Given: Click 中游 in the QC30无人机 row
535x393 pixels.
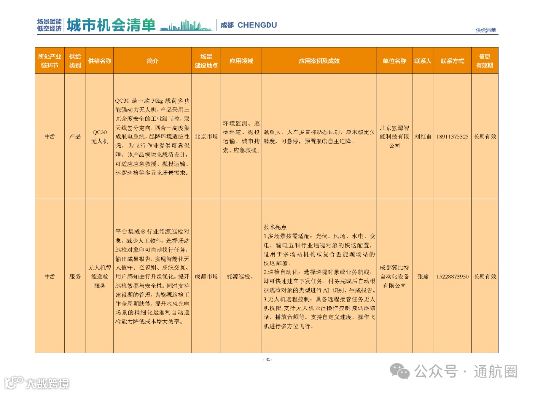Looking at the screenshot, I should 50,136.
